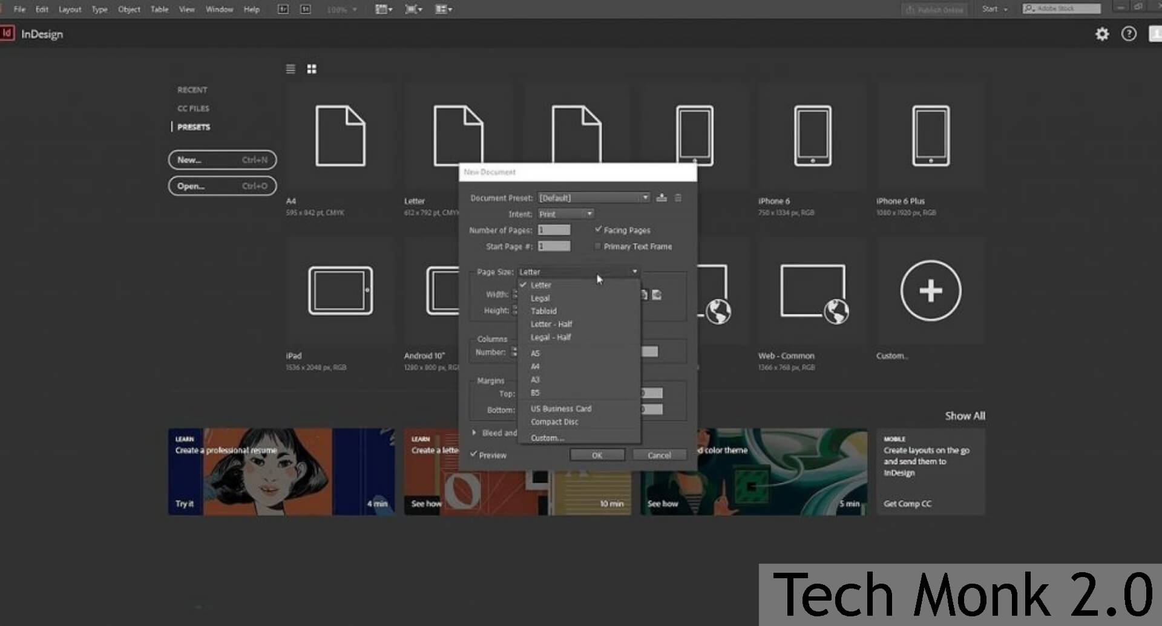Click the Start Page # field
The width and height of the screenshot is (1162, 626).
[554, 246]
